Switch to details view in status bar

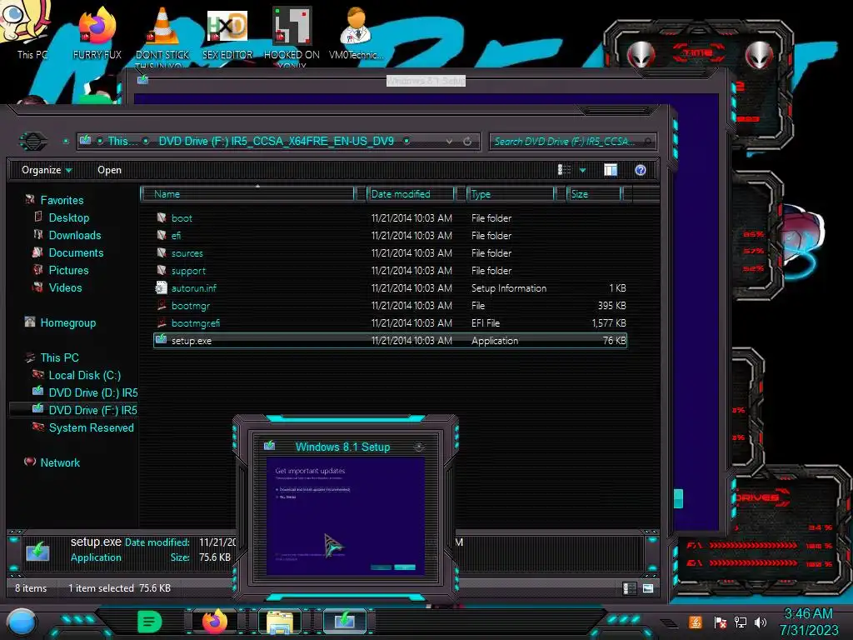tap(630, 588)
